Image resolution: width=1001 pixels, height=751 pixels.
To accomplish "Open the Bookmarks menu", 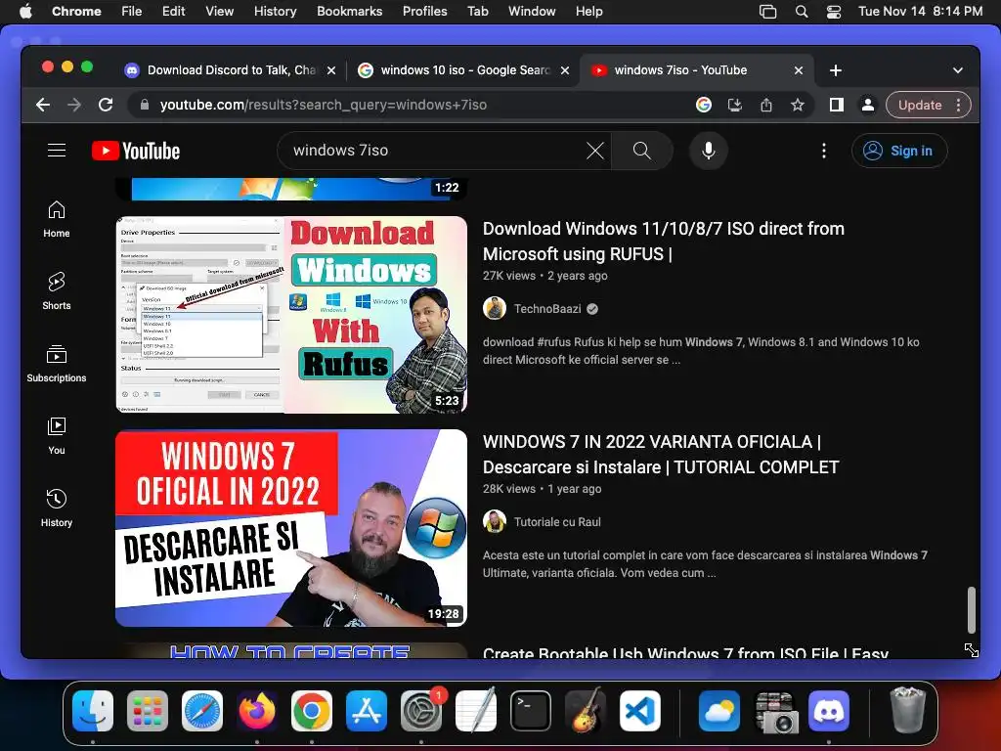I will tap(349, 11).
